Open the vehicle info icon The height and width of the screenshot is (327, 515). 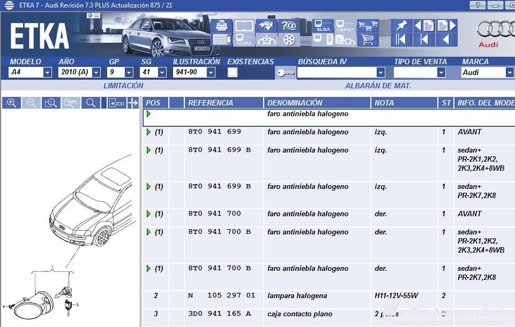point(266,40)
